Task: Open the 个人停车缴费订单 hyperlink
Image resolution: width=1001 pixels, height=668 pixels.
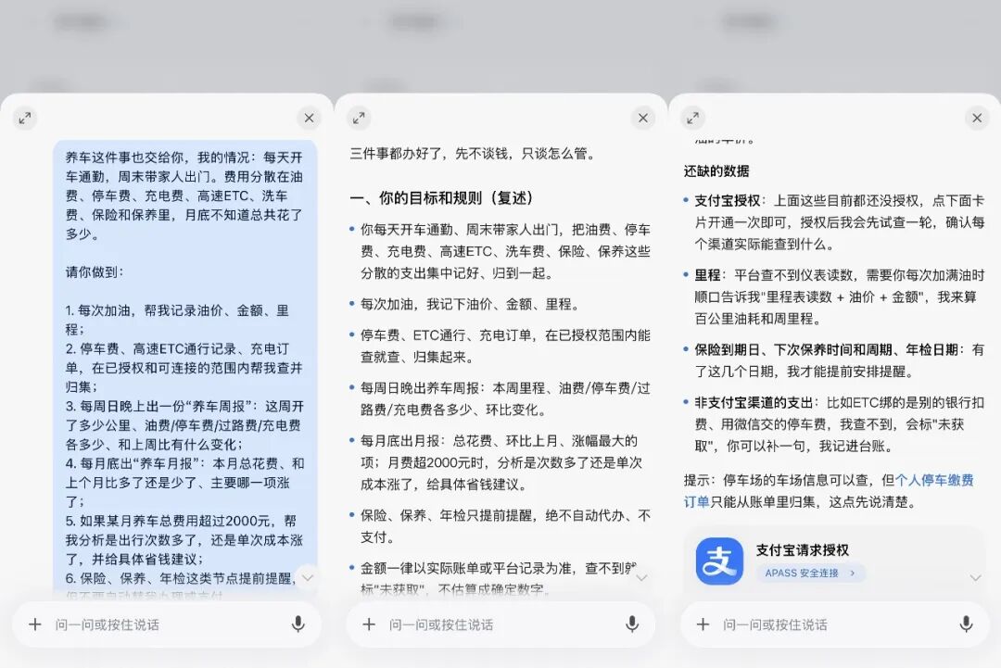Action: [934, 481]
